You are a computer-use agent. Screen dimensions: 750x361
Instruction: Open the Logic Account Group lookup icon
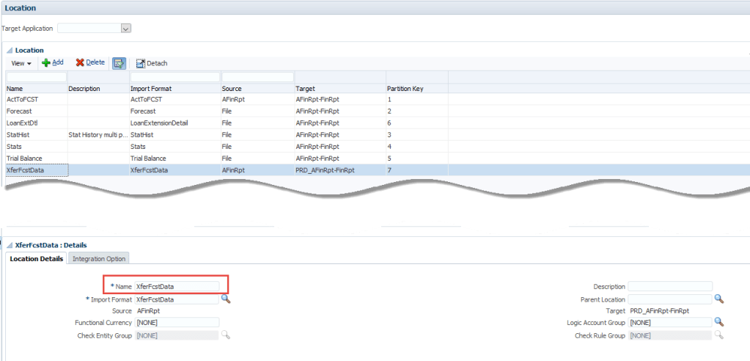tap(719, 323)
